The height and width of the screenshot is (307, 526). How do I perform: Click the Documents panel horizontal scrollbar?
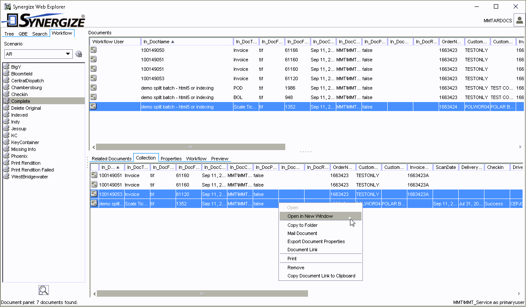(x=190, y=147)
